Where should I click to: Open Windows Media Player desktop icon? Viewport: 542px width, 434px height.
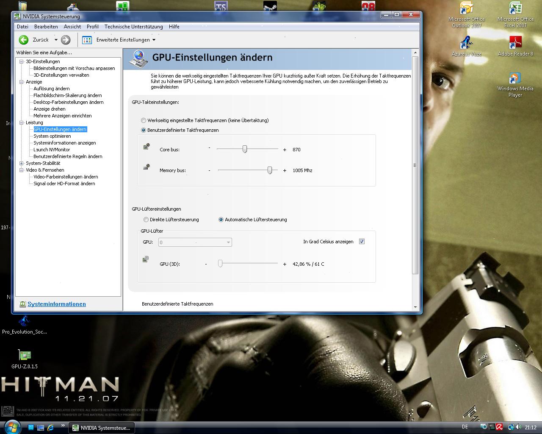[515, 85]
